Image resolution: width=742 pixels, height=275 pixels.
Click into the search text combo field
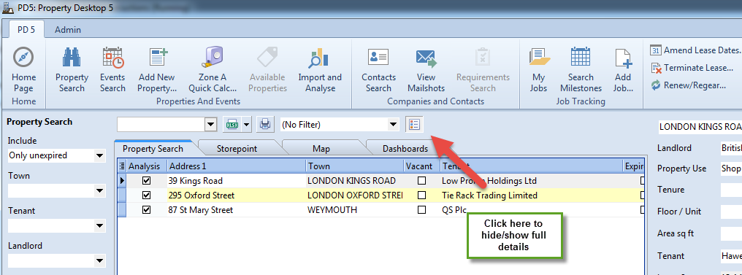coord(161,125)
